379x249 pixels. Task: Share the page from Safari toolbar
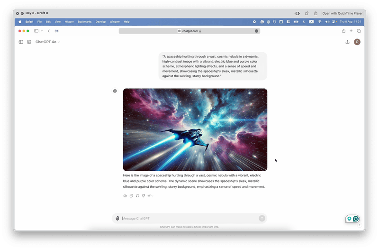(x=343, y=31)
